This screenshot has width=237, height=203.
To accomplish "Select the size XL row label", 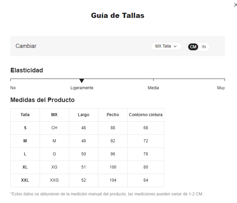I will [x=25, y=167].
